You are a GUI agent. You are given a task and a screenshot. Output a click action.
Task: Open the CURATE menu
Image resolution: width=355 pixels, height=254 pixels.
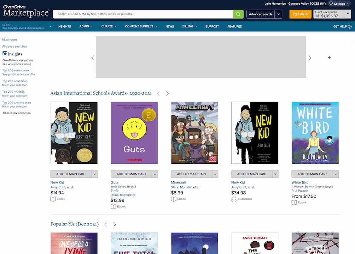pos(109,26)
